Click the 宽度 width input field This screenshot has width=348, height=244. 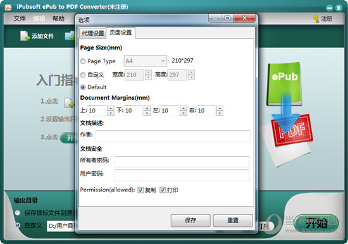[x=135, y=75]
